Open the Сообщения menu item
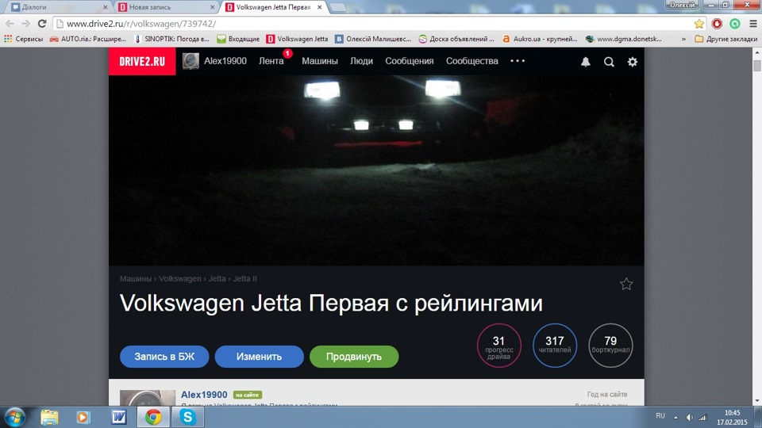The height and width of the screenshot is (428, 762). [x=410, y=61]
